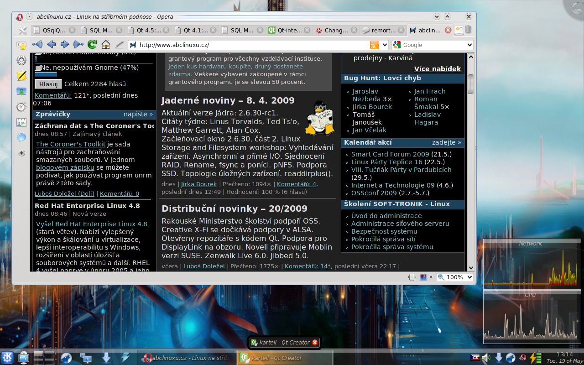Image resolution: width=584 pixels, height=365 pixels.
Task: Open 'Více nabídek' link
Action: [x=438, y=69]
